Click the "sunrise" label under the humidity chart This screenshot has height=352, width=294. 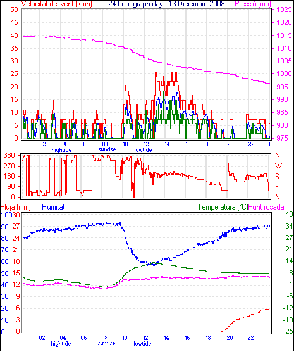tap(106, 343)
